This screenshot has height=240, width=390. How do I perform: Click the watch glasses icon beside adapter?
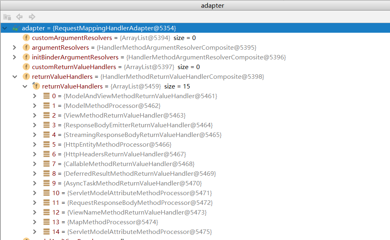(16, 28)
